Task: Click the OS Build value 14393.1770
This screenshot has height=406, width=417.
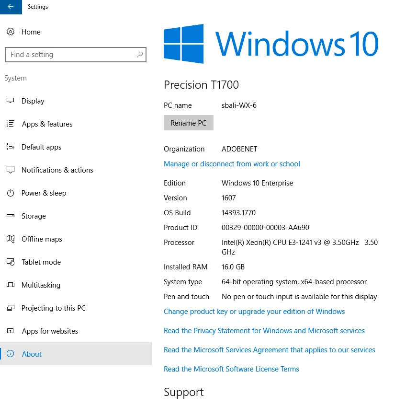Action: [x=238, y=213]
